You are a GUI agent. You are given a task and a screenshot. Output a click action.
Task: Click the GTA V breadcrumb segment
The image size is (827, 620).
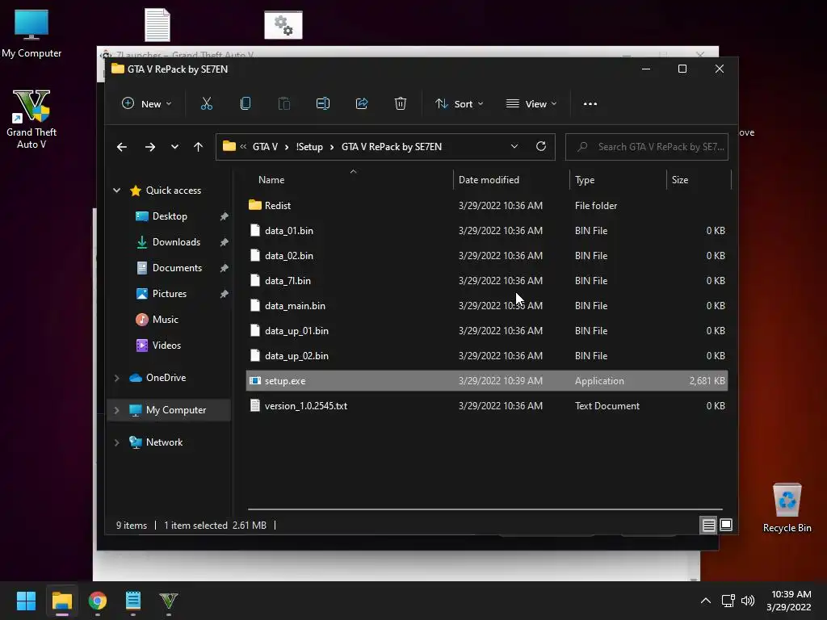click(x=265, y=147)
